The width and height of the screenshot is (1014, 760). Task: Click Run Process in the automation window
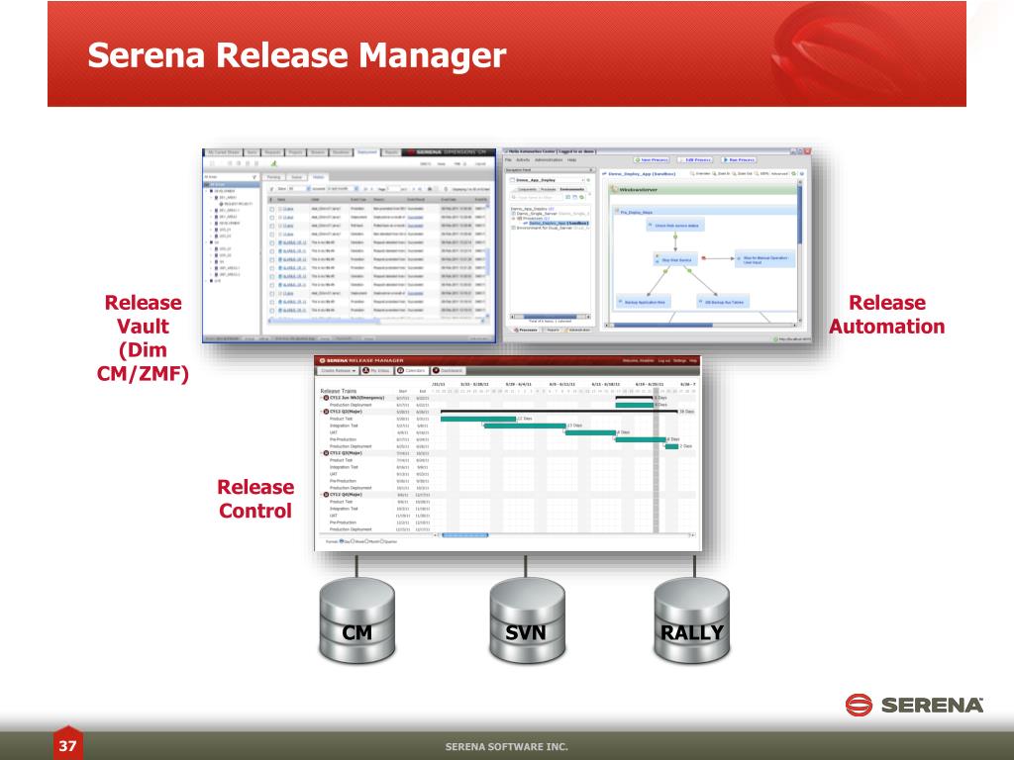[739, 159]
